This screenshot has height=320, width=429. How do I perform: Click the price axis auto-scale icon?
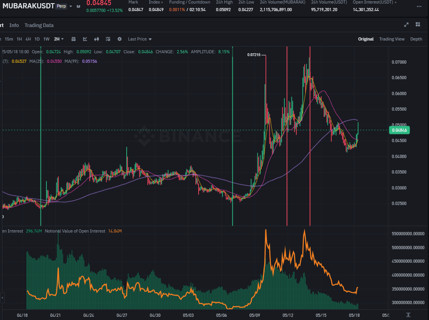[408, 315]
